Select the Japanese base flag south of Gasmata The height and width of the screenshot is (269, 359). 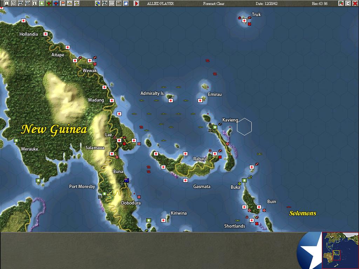pyautogui.click(x=185, y=180)
